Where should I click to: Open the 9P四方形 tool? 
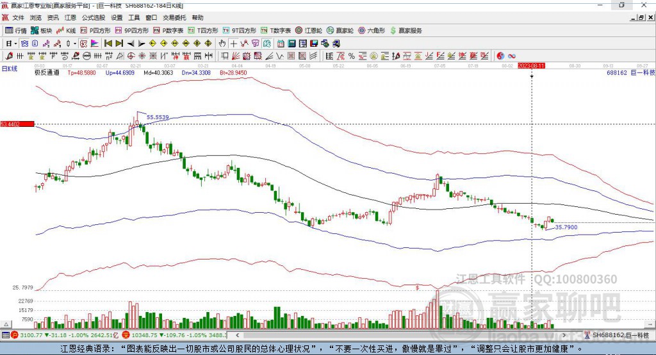pyautogui.click(x=132, y=31)
